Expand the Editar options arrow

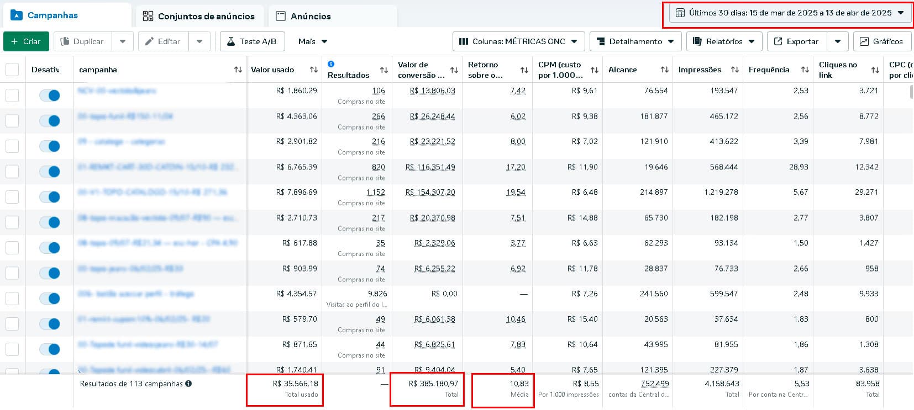coord(199,41)
